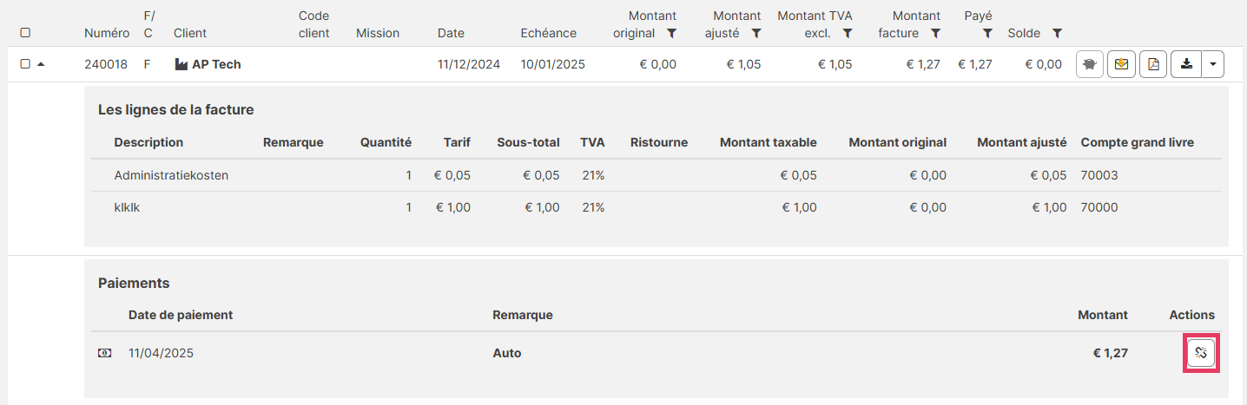Open the dropdown arrow next to download

(x=1213, y=64)
